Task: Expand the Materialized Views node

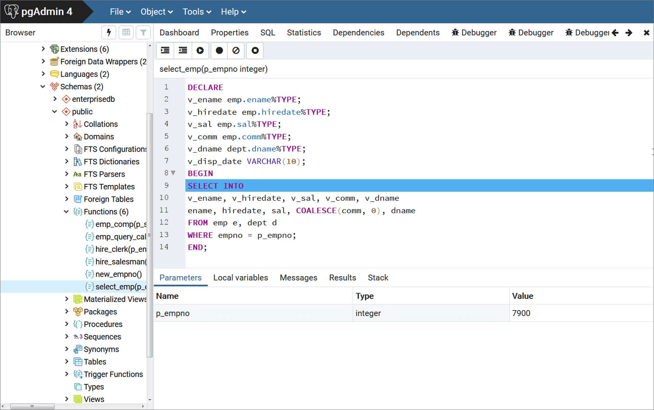Action: (x=67, y=299)
